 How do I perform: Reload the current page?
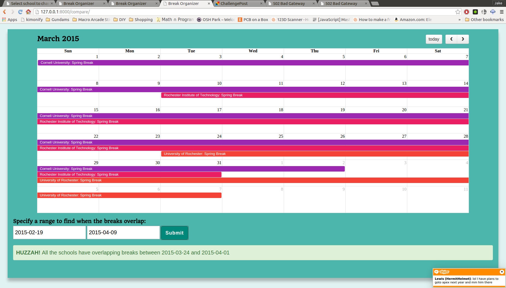pos(20,12)
